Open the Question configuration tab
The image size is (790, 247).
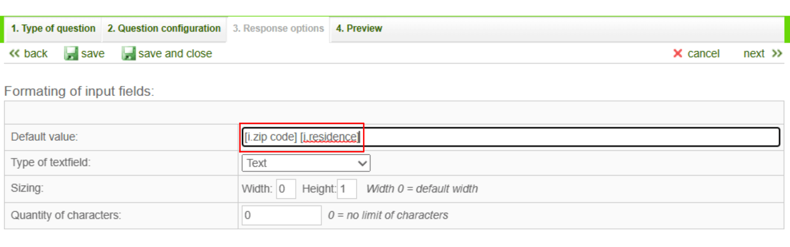tap(164, 28)
